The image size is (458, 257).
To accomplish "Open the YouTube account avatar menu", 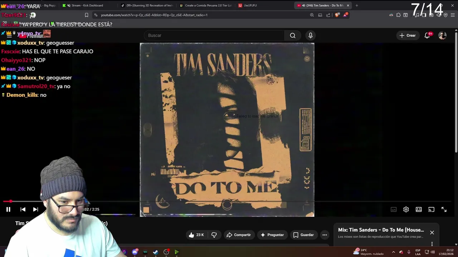I will pos(443,35).
